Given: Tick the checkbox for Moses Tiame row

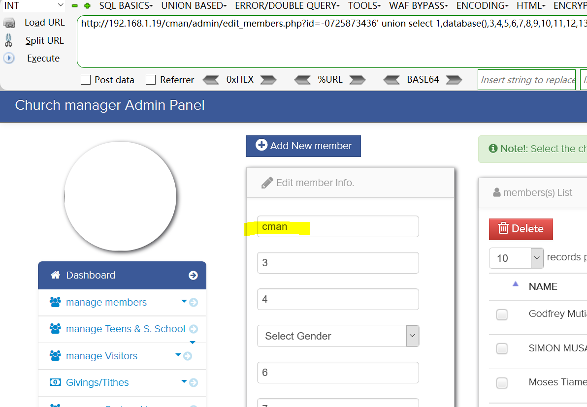Looking at the screenshot, I should (x=502, y=383).
